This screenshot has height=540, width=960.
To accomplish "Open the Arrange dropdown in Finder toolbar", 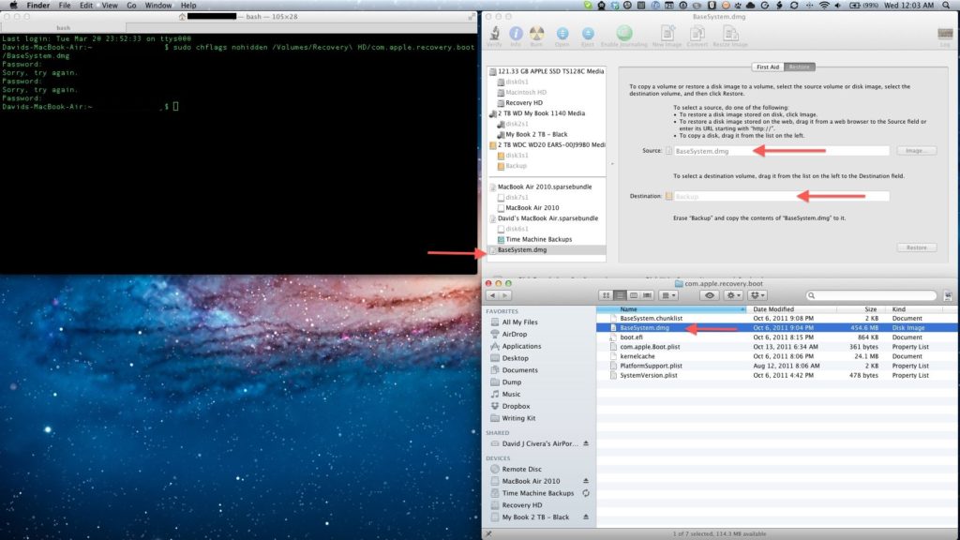I will (669, 295).
